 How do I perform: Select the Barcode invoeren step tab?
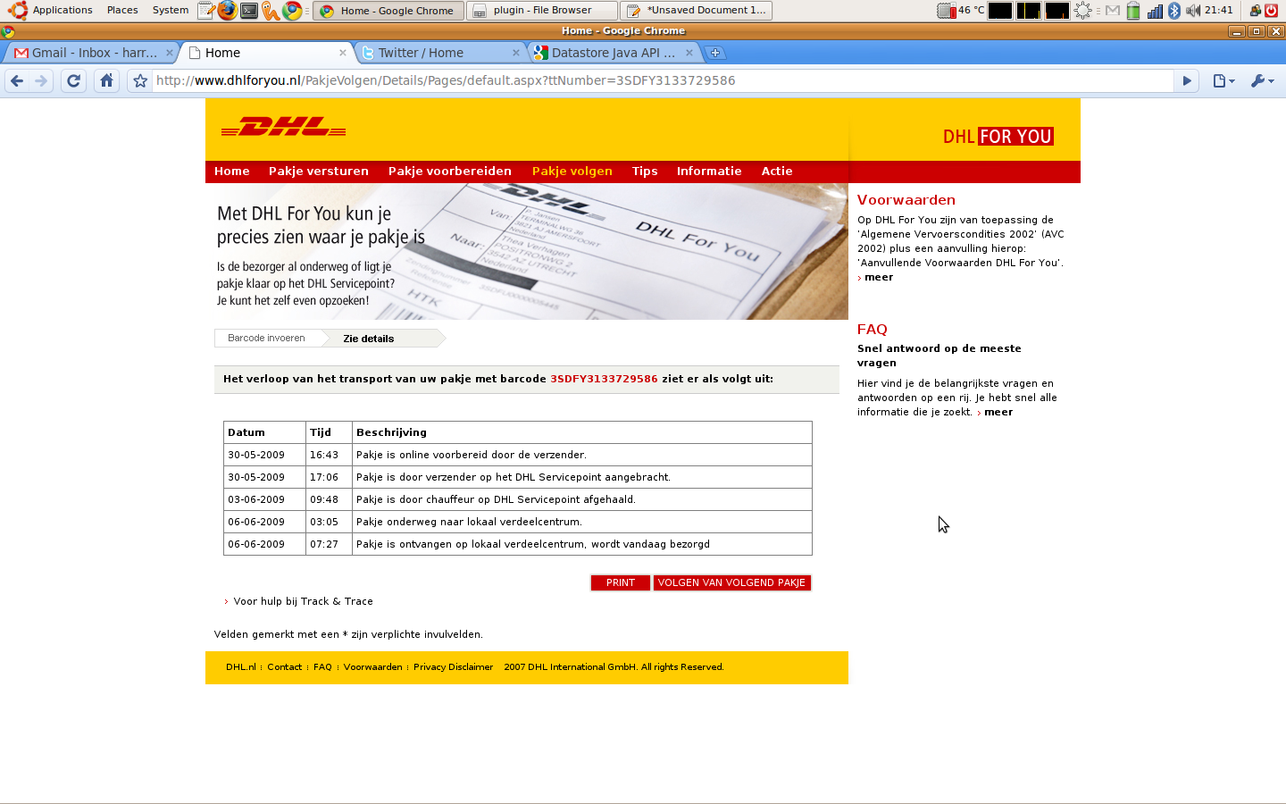pos(266,338)
